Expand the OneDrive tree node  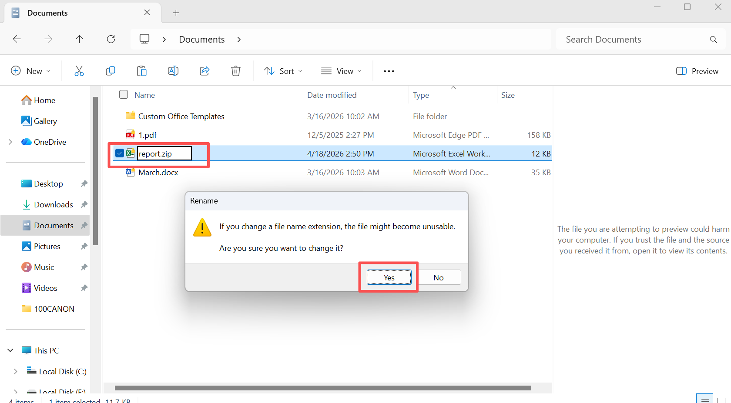[10, 142]
